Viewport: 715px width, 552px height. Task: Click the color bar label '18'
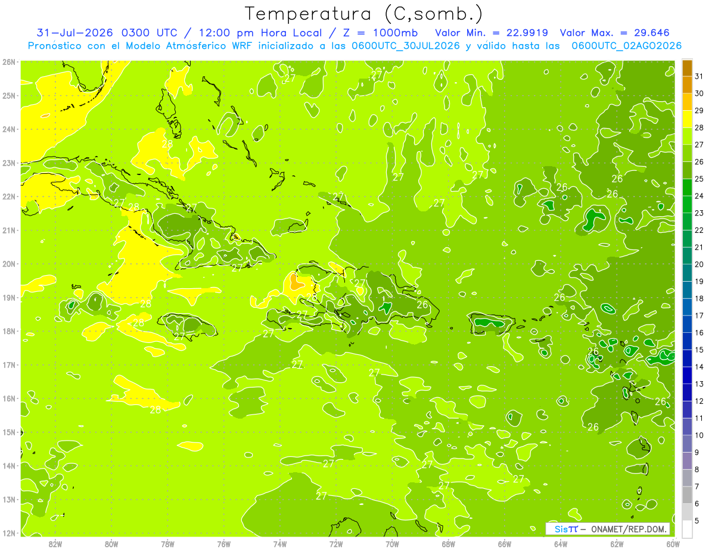click(x=699, y=298)
